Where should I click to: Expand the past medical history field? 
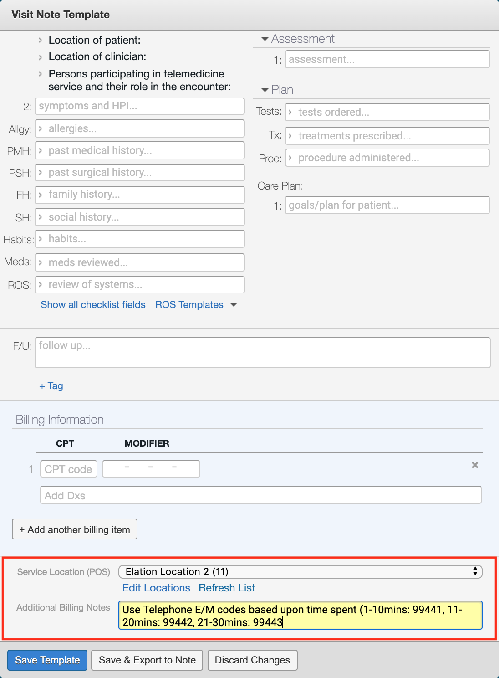(41, 150)
